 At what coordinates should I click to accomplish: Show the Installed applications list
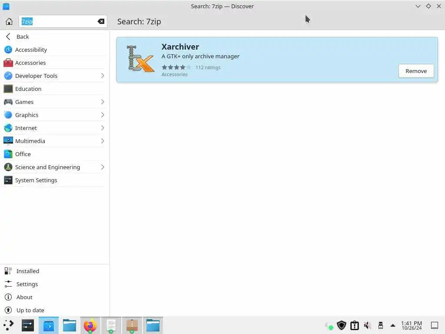point(55,271)
